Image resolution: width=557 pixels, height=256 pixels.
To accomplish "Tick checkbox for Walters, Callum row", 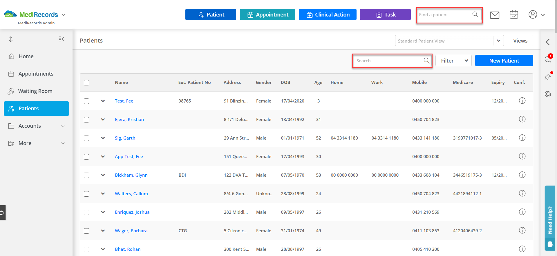I will point(86,194).
